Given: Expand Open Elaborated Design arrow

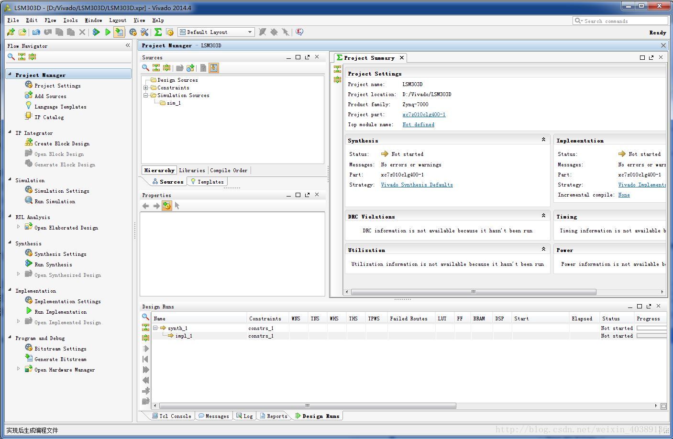Looking at the screenshot, I should (x=19, y=227).
